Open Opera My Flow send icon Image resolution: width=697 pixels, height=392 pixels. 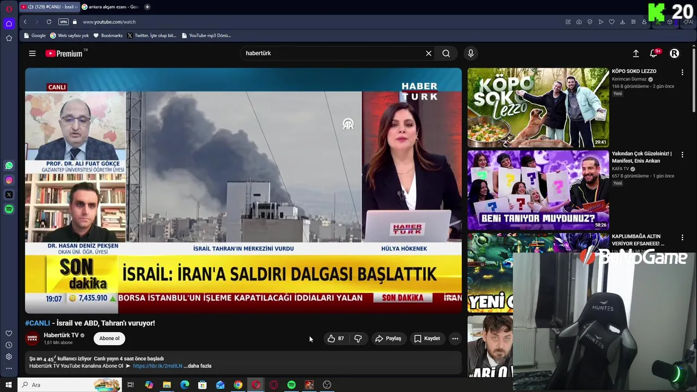point(601,22)
